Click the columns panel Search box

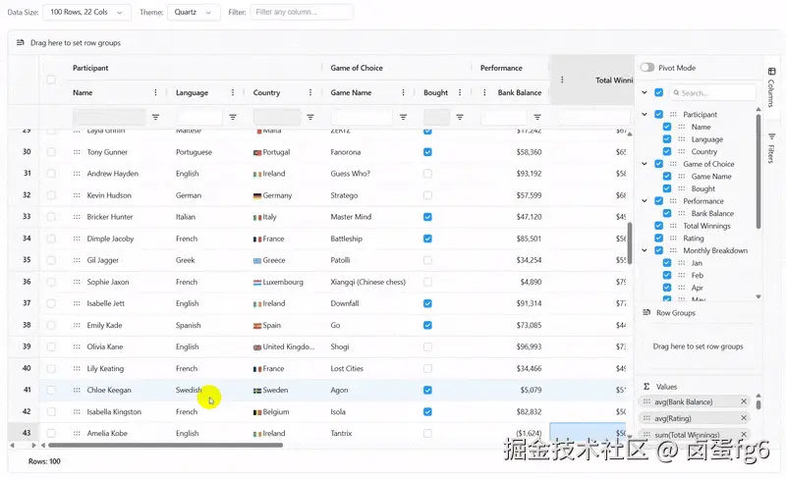point(713,92)
